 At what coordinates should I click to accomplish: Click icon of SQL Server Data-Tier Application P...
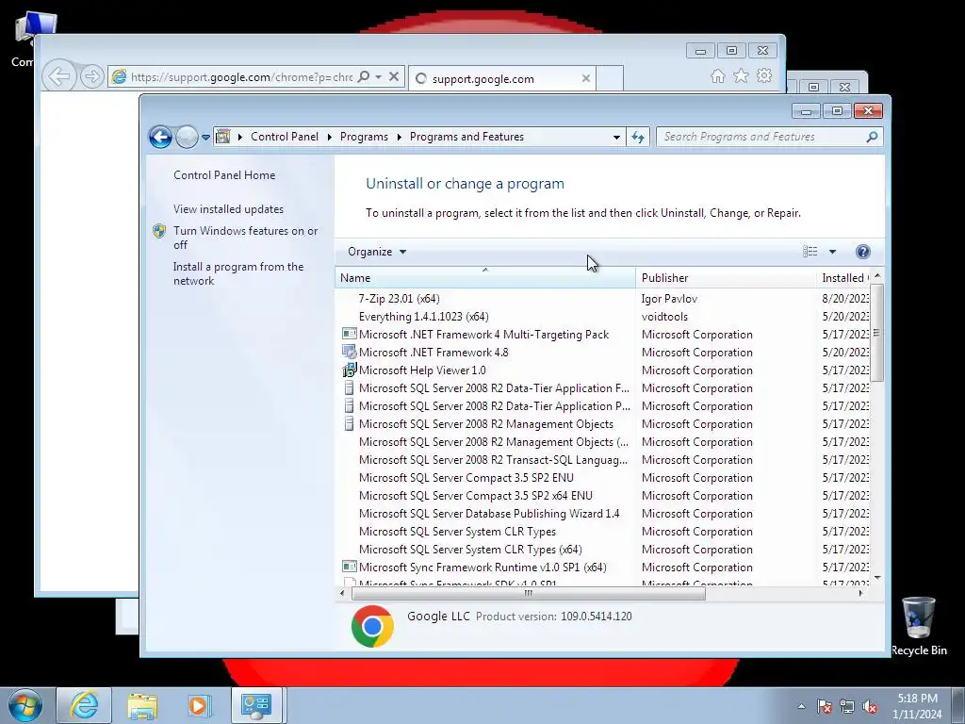pyautogui.click(x=349, y=405)
